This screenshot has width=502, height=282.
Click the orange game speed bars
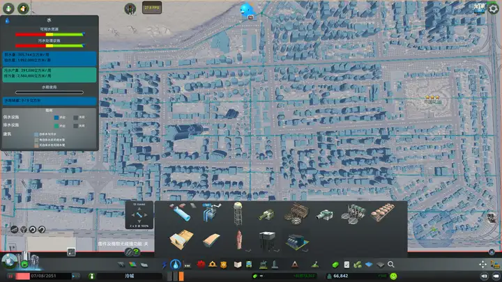coord(176,276)
